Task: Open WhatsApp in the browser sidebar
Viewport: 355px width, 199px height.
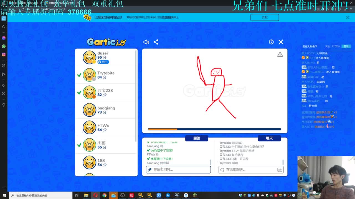Action: [4, 46]
